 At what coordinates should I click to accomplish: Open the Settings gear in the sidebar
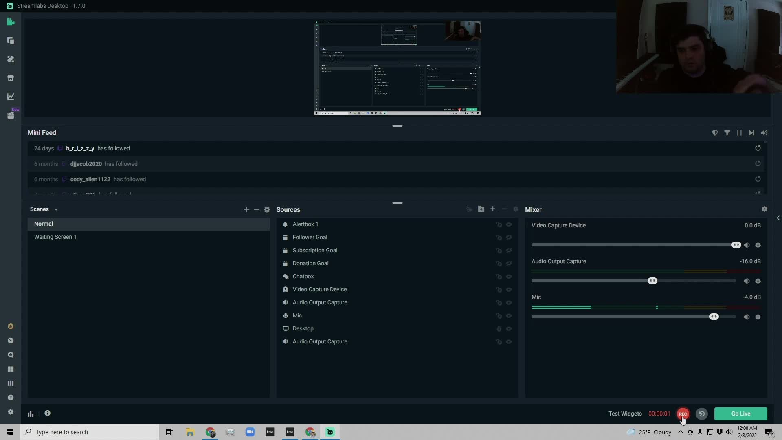pyautogui.click(x=11, y=412)
